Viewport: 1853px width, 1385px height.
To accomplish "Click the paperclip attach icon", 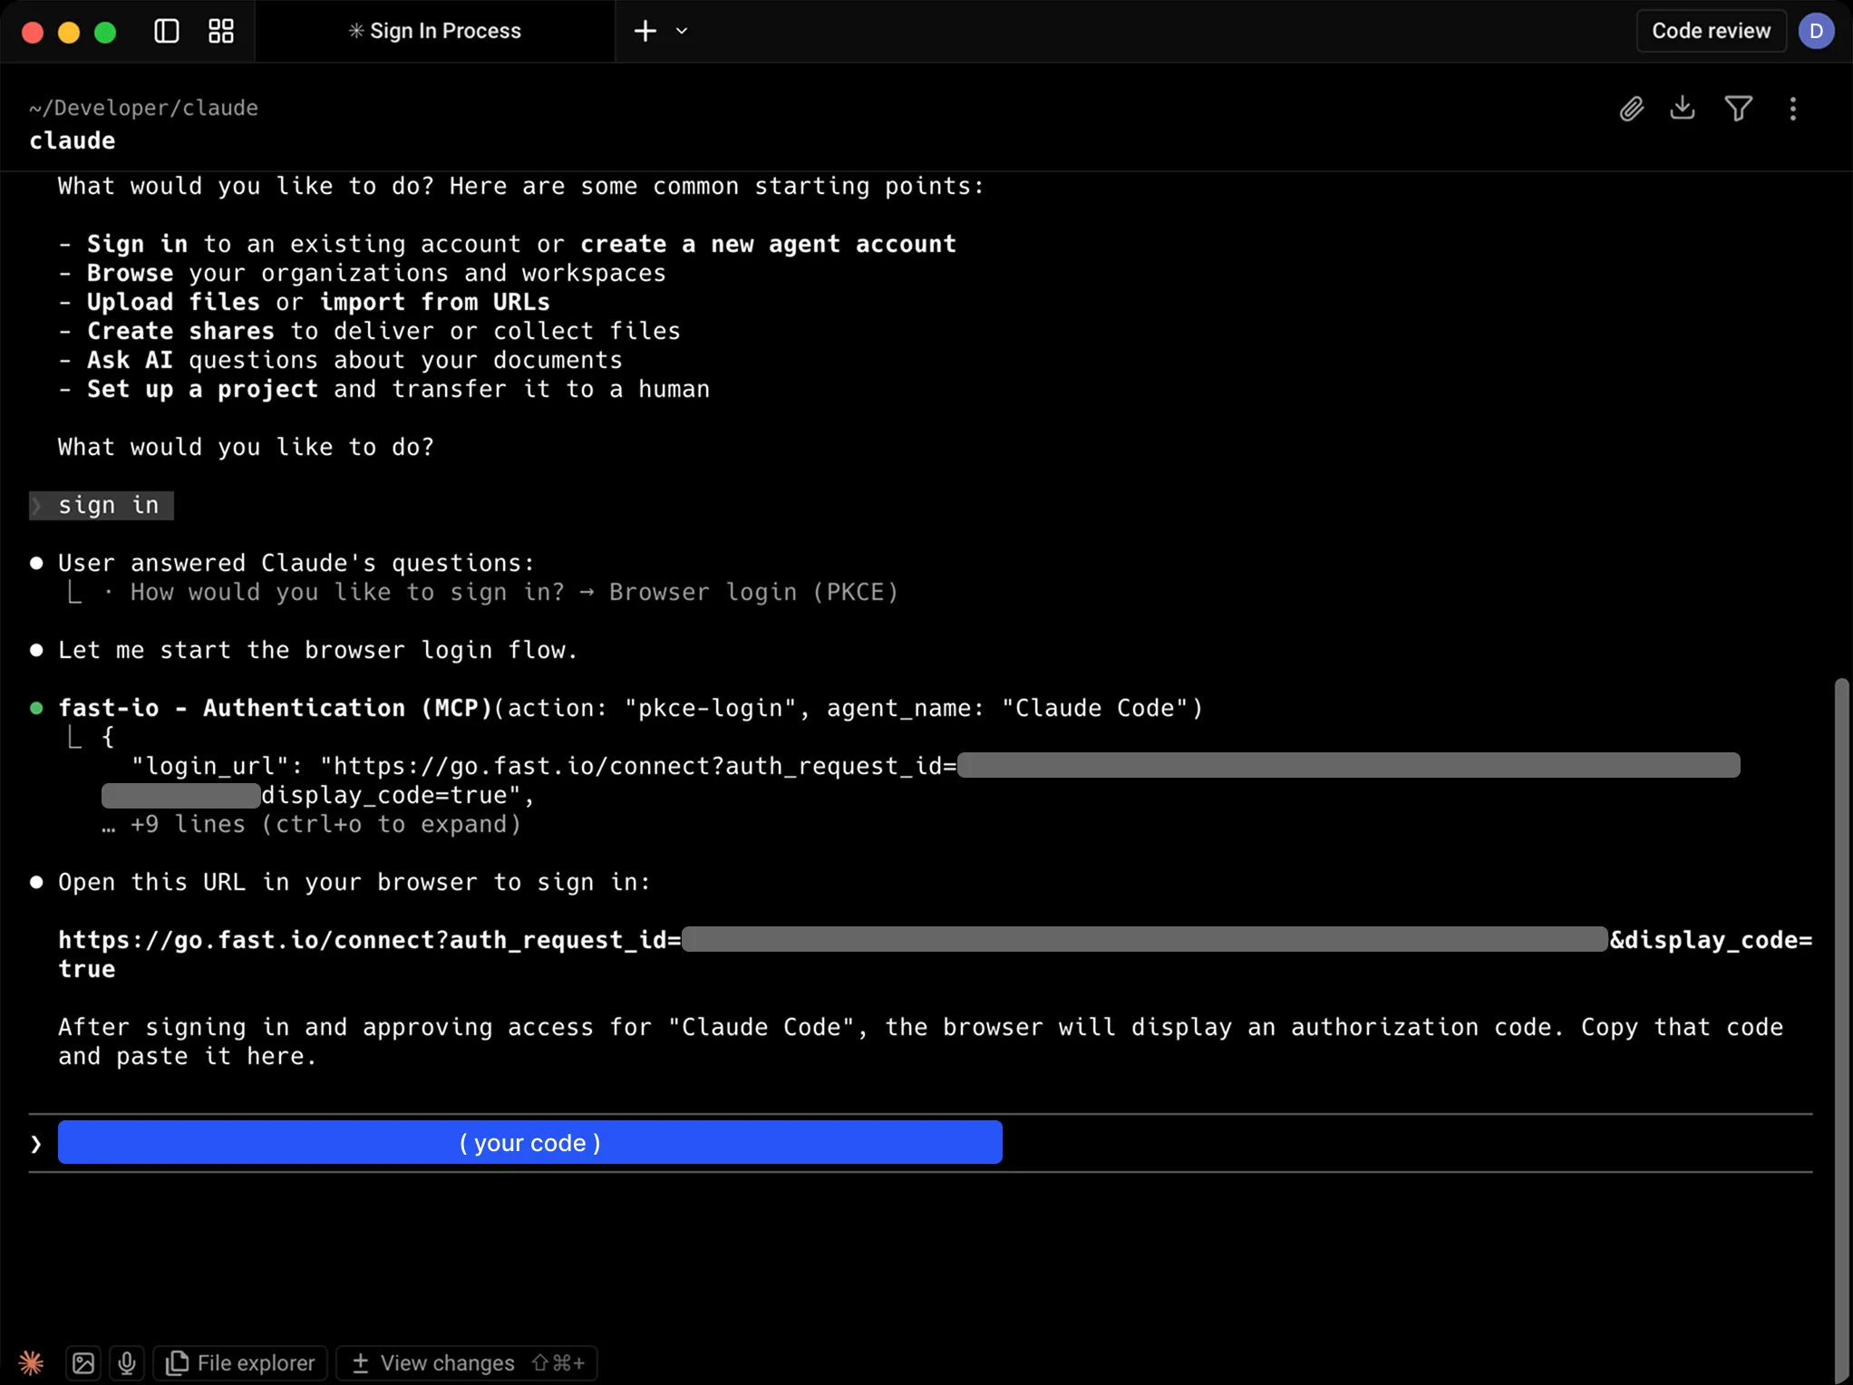I will [1631, 109].
